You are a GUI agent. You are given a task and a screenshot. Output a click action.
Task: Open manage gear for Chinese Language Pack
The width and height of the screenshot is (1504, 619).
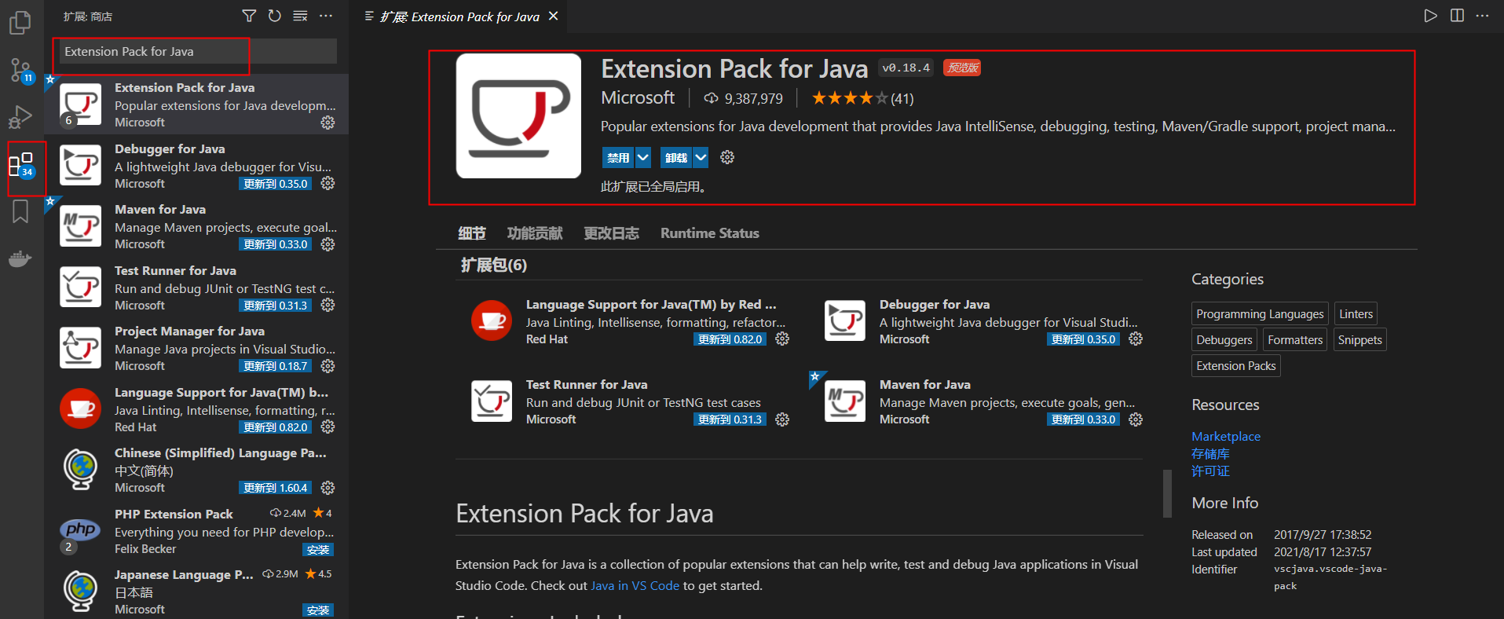tap(328, 488)
